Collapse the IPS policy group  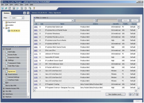(4, 69)
